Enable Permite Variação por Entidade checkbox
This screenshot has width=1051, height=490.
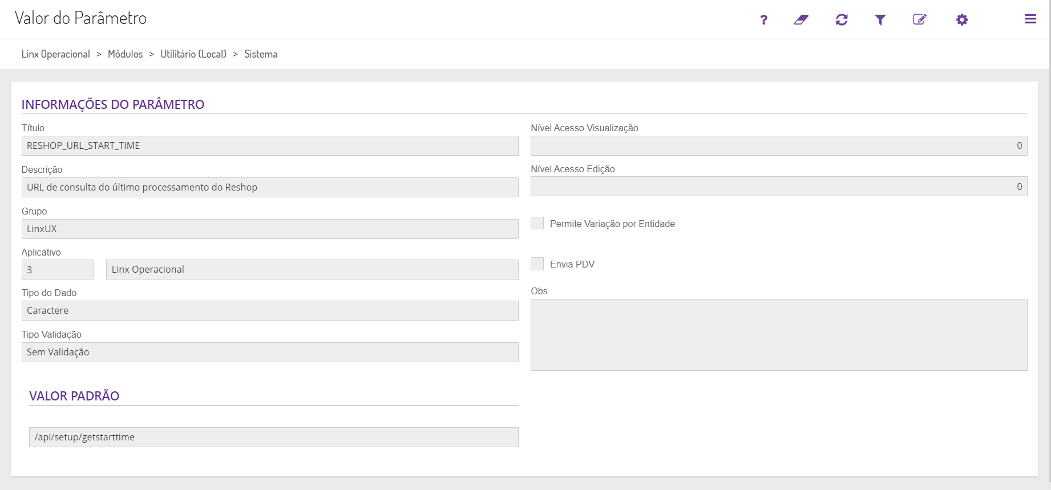[537, 223]
